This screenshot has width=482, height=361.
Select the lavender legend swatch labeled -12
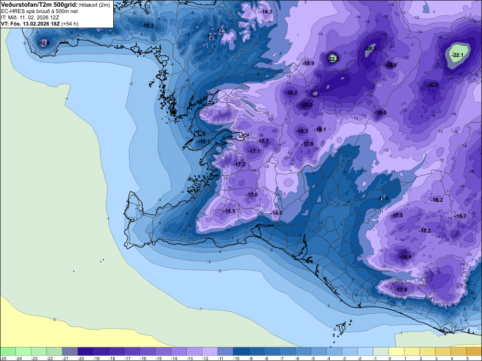pos(210,351)
